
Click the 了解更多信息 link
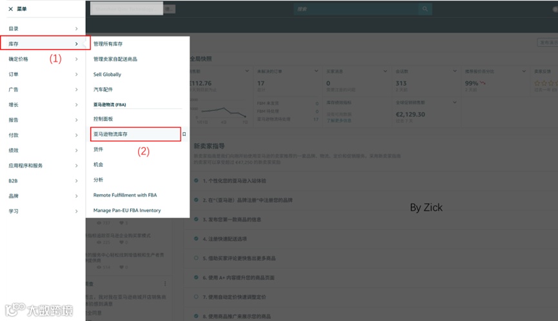point(339,121)
